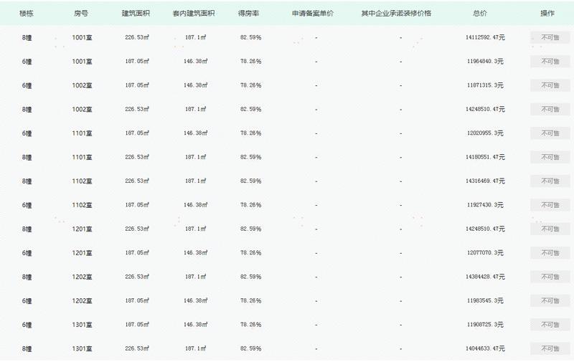Image resolution: width=574 pixels, height=362 pixels.
Task: Select total price 14384428.47元 cell
Action: 485,277
